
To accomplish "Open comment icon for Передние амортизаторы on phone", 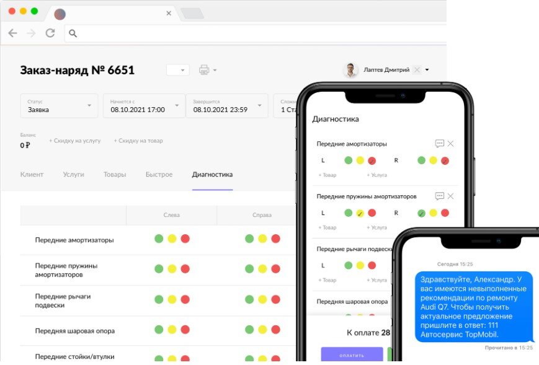I will pyautogui.click(x=439, y=144).
